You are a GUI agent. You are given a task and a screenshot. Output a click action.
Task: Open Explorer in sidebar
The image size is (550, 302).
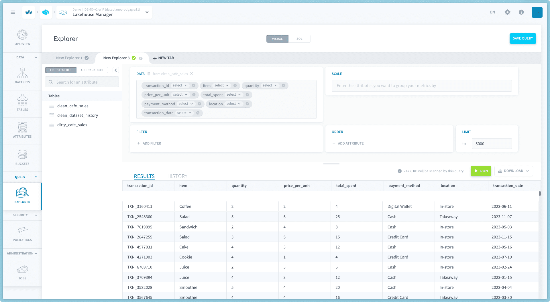pyautogui.click(x=22, y=196)
